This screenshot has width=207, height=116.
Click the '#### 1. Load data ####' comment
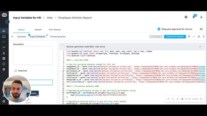point(77,60)
